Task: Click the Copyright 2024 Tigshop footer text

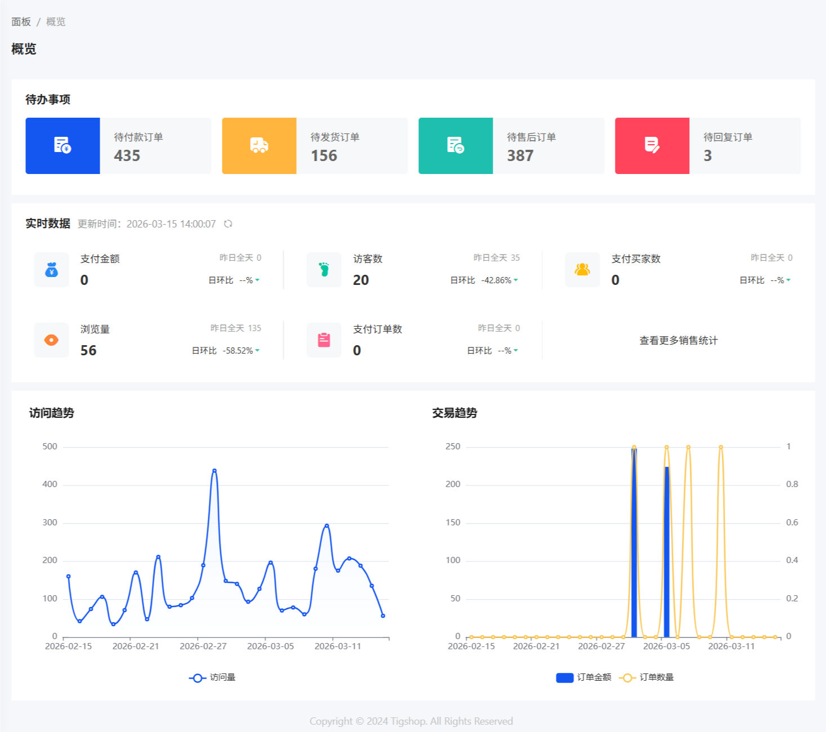Action: tap(411, 721)
